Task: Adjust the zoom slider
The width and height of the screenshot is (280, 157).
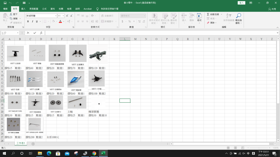Action: click(x=259, y=148)
